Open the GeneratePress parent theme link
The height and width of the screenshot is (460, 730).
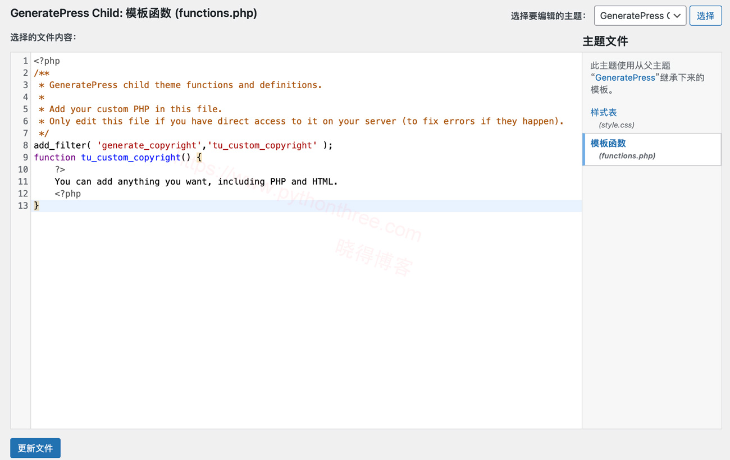[625, 77]
